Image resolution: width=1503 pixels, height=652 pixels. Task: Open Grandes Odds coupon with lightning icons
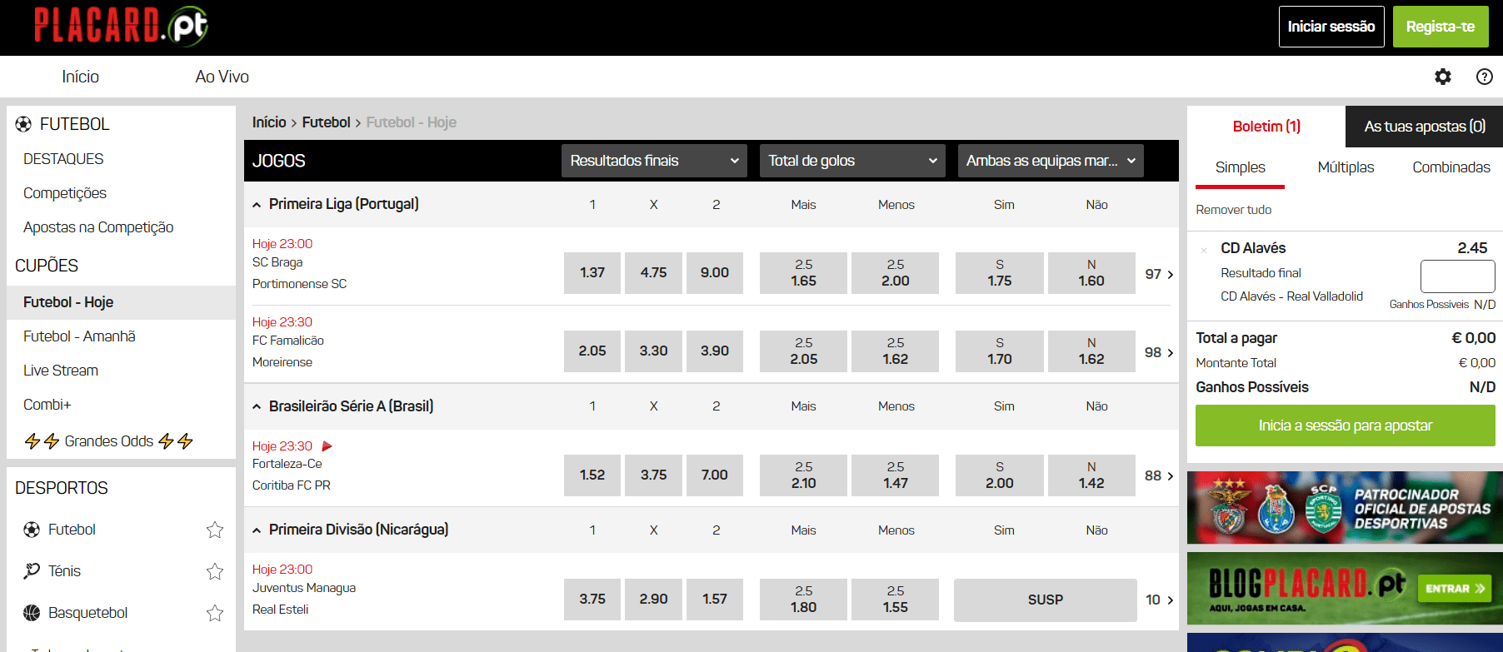tap(109, 441)
